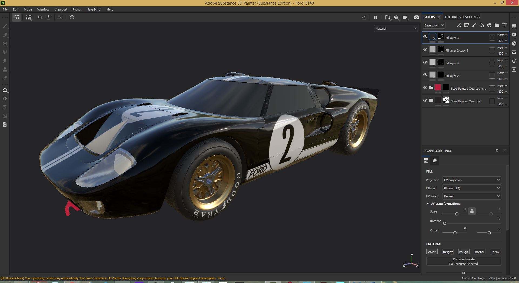Switch to the Texture Set Settings tab

coord(462,17)
